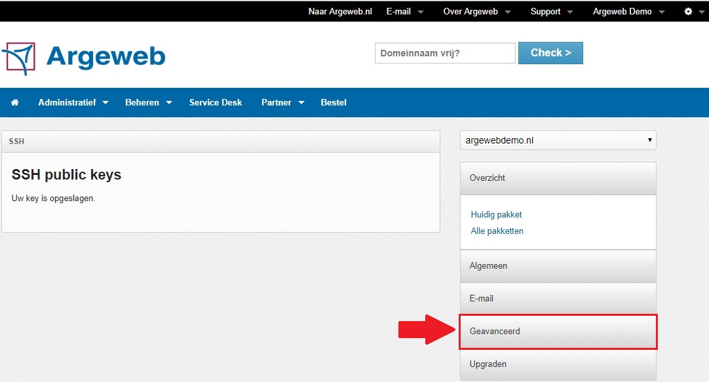Click the Argeweb logo
Screen dimensions: 709x382
click(x=84, y=58)
